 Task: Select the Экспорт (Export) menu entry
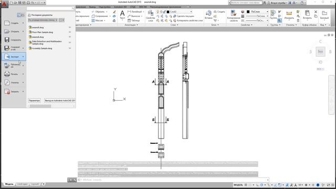tap(14, 57)
